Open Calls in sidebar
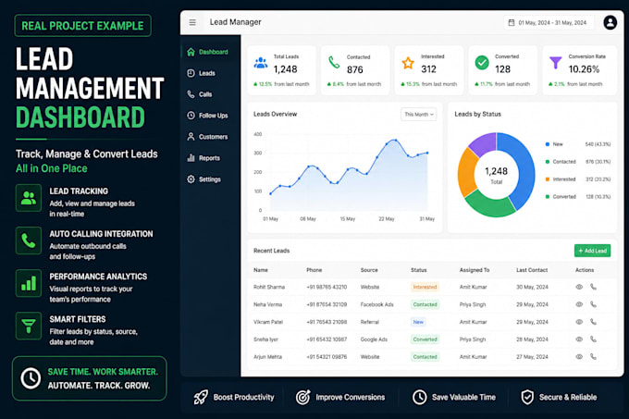Image resolution: width=629 pixels, height=419 pixels. (x=211, y=94)
